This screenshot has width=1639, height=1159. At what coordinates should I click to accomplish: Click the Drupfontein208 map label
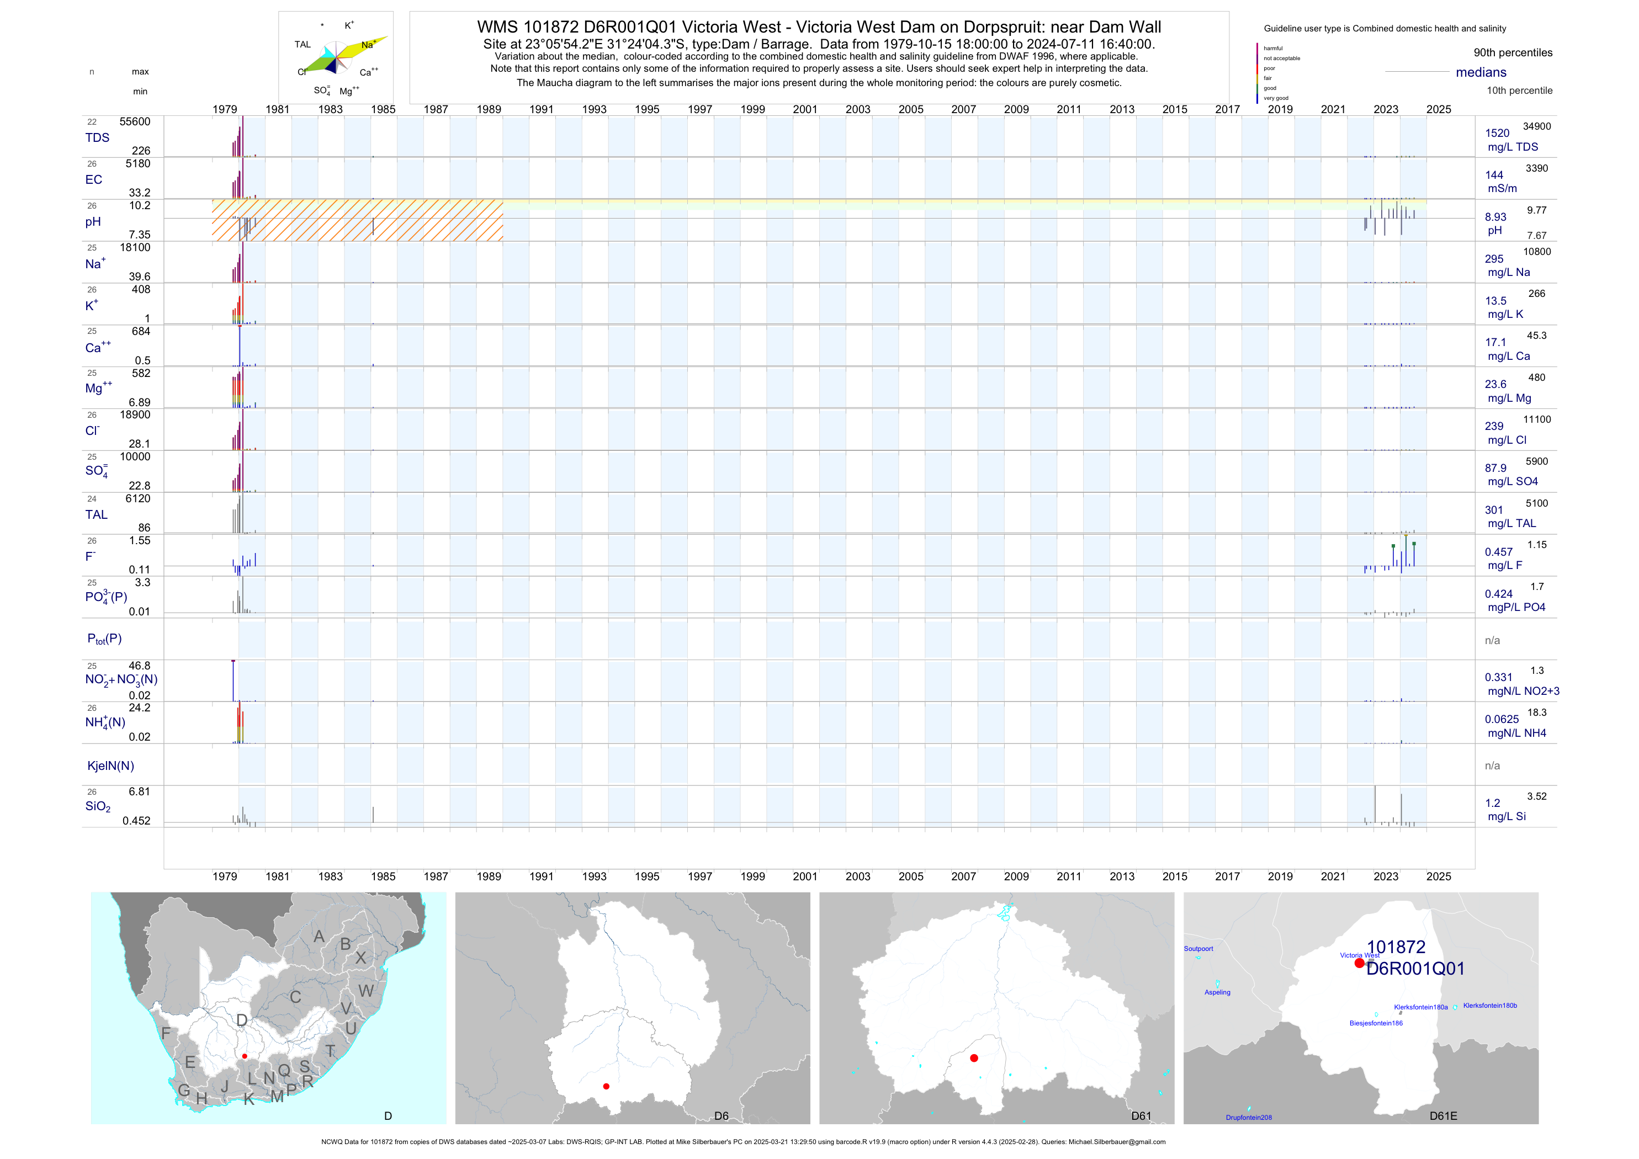coord(1249,1117)
